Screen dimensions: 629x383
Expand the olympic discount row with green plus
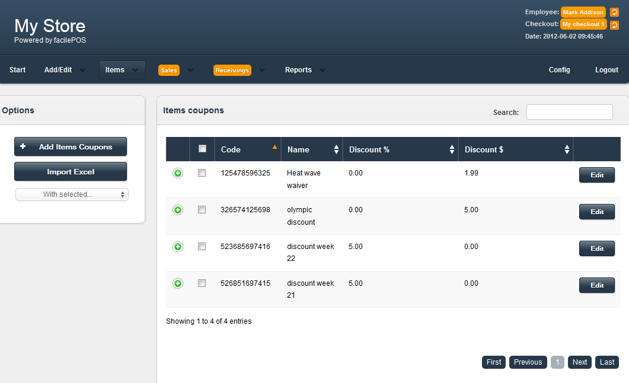[x=178, y=210]
